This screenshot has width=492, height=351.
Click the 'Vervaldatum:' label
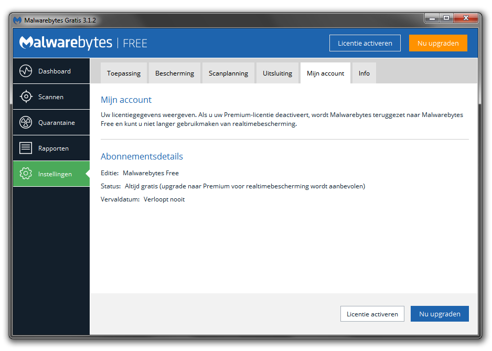point(120,199)
